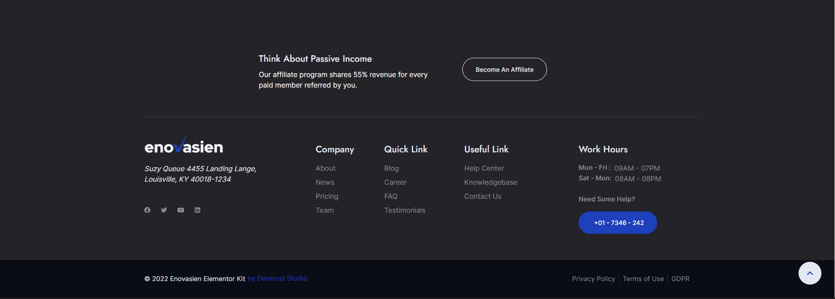This screenshot has height=299, width=835.
Task: Open the Privacy Policy link
Action: coord(593,279)
